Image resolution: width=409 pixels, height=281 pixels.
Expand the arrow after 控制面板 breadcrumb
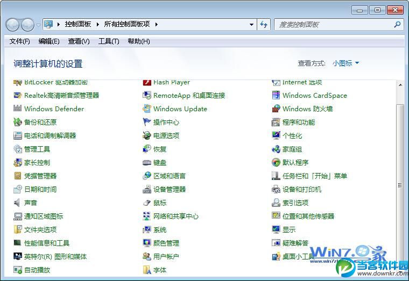tap(98, 25)
